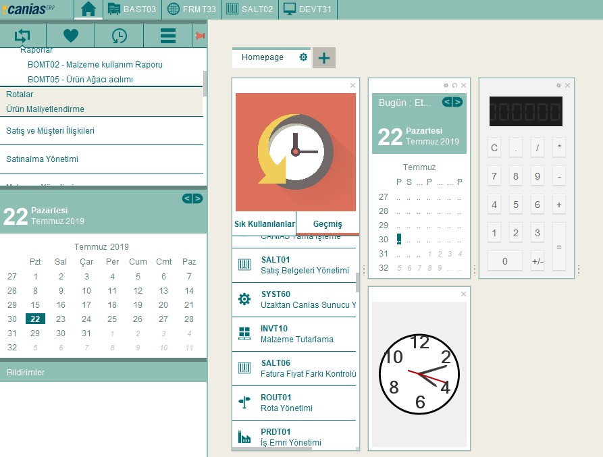The height and width of the screenshot is (457, 603).
Task: Click the swap arrows icon in sidebar
Action: [23, 36]
